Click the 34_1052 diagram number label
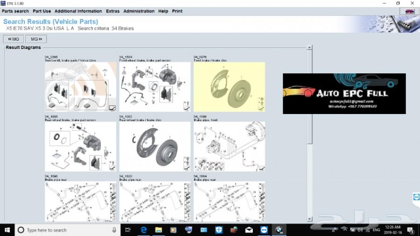Image resolution: width=420 pixels, height=236 pixels. click(126, 117)
